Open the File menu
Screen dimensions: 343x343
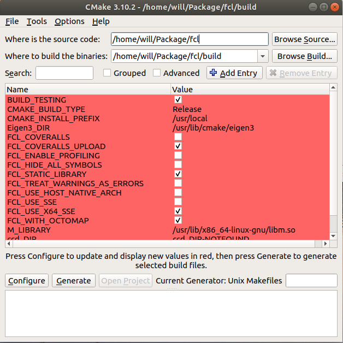coord(12,21)
